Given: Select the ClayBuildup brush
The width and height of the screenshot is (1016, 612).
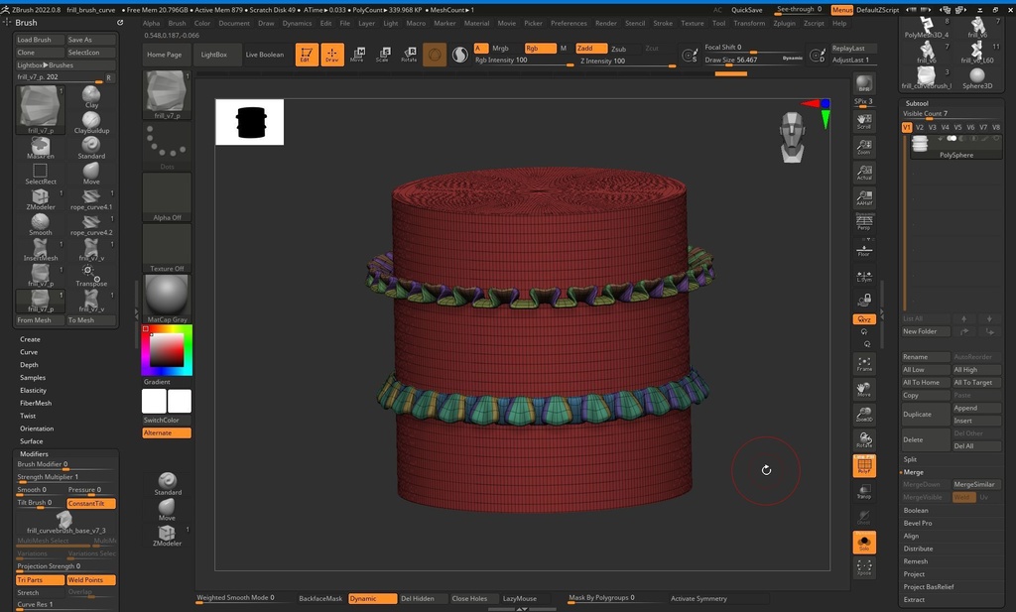Looking at the screenshot, I should [x=91, y=122].
